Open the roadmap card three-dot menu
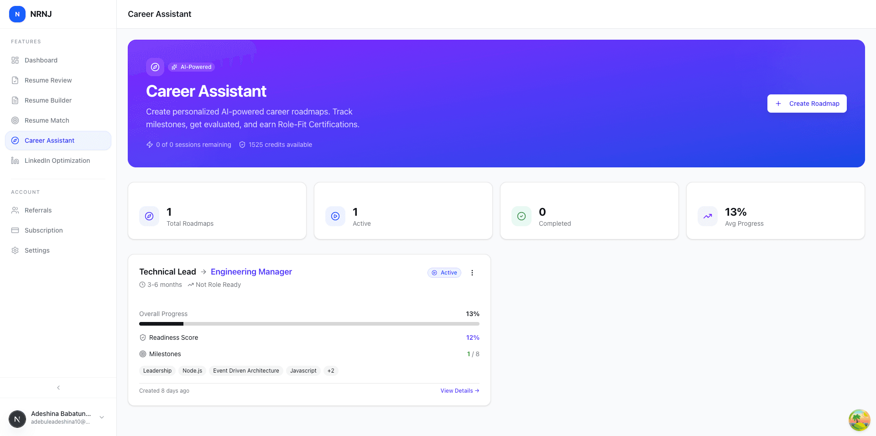The width and height of the screenshot is (876, 436). [472, 272]
